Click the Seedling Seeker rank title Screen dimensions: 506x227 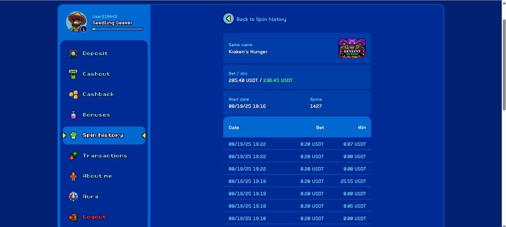tap(112, 23)
